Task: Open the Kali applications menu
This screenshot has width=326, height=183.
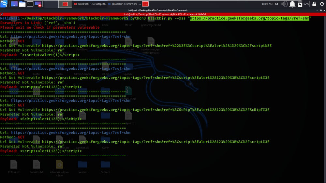Action: point(4,4)
